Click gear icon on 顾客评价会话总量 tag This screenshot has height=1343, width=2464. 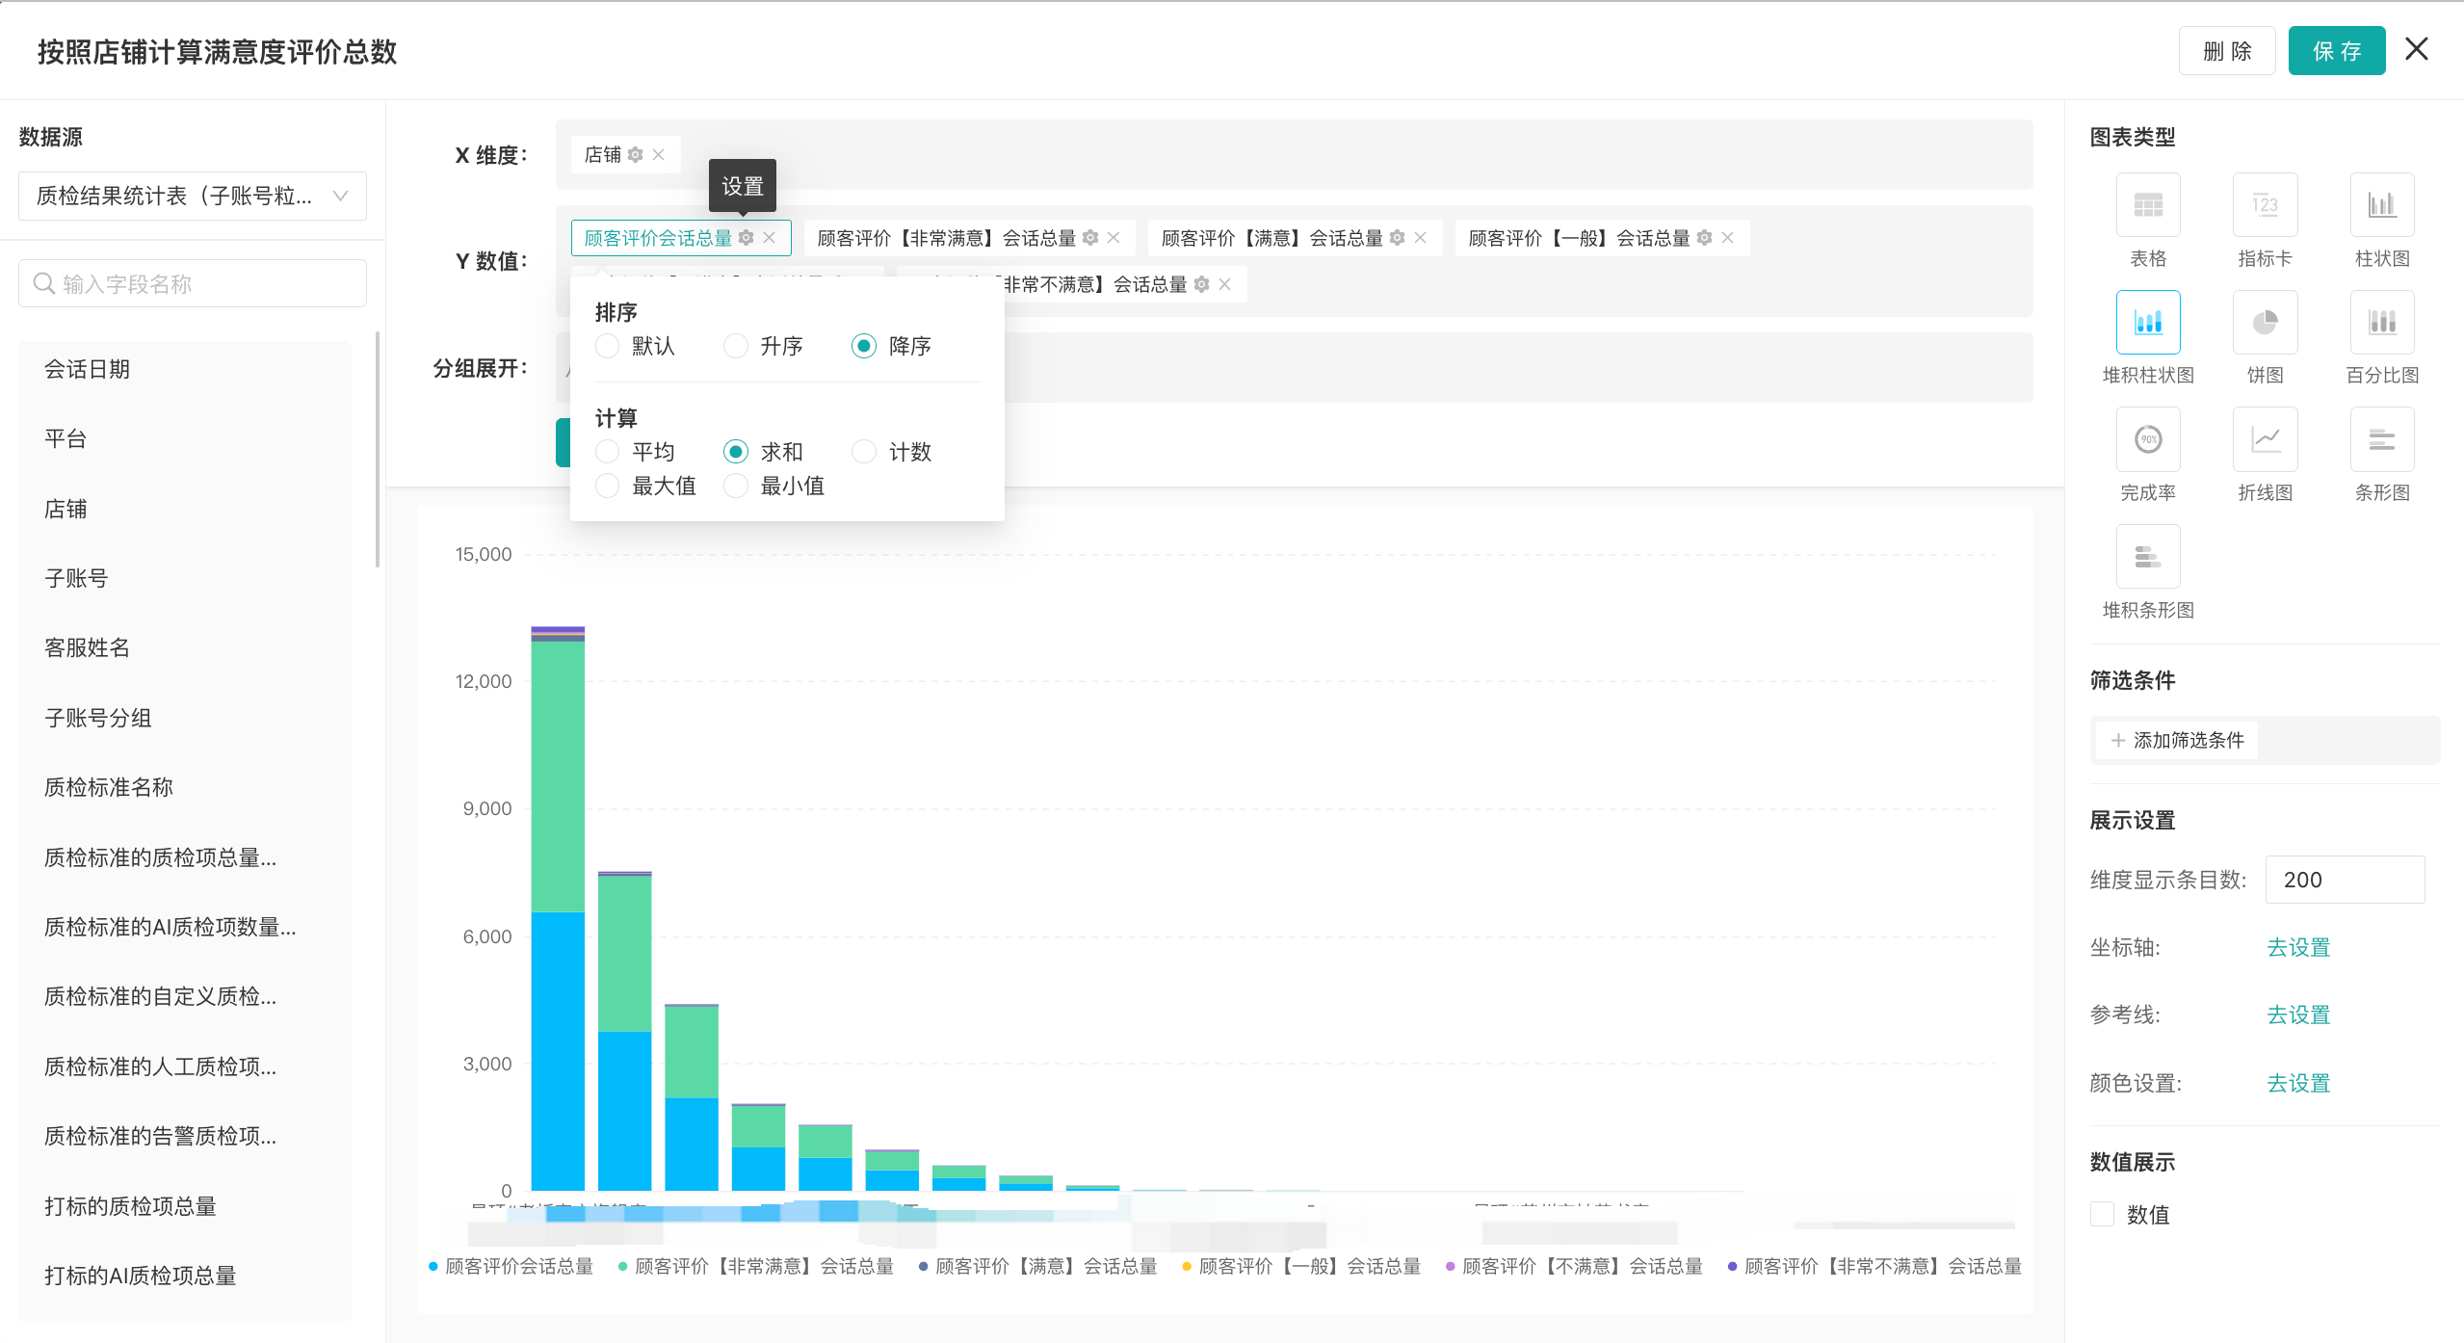746,238
